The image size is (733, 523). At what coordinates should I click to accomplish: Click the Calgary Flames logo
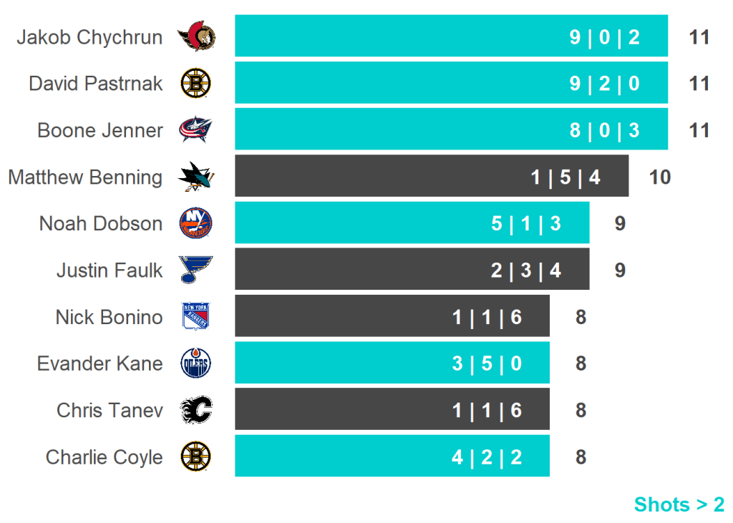click(195, 410)
